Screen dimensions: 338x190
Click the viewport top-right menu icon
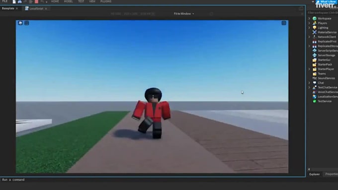point(284,23)
